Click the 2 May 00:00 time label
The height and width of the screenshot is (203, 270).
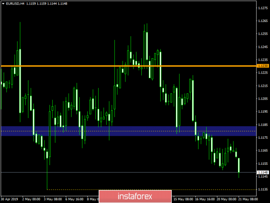pyautogui.click(x=31, y=199)
